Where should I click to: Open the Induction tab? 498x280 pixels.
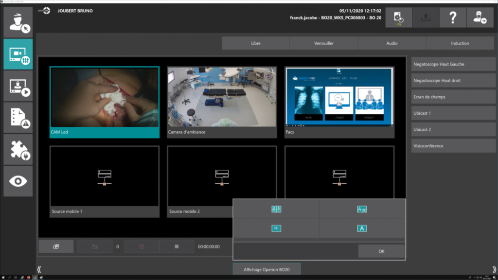460,43
